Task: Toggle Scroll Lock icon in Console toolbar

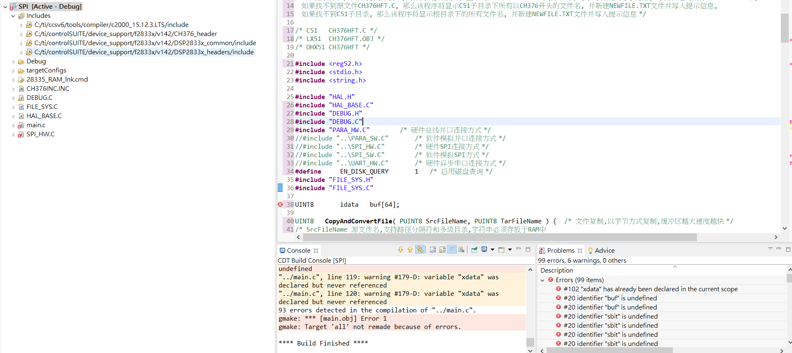Action: click(442, 250)
